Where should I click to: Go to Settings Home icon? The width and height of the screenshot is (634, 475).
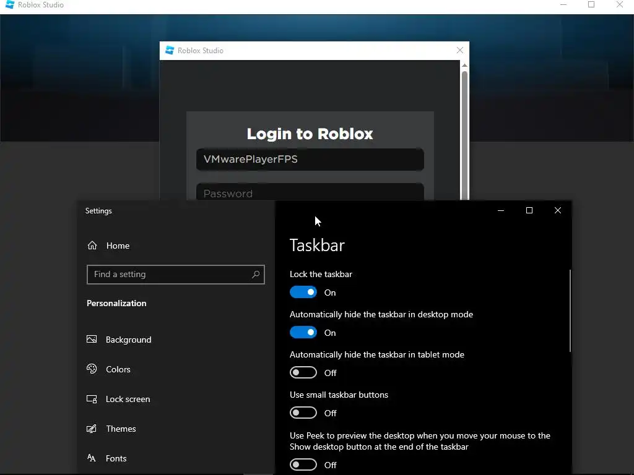point(92,246)
